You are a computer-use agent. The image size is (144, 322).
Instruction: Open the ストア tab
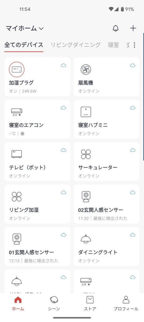tap(90, 304)
